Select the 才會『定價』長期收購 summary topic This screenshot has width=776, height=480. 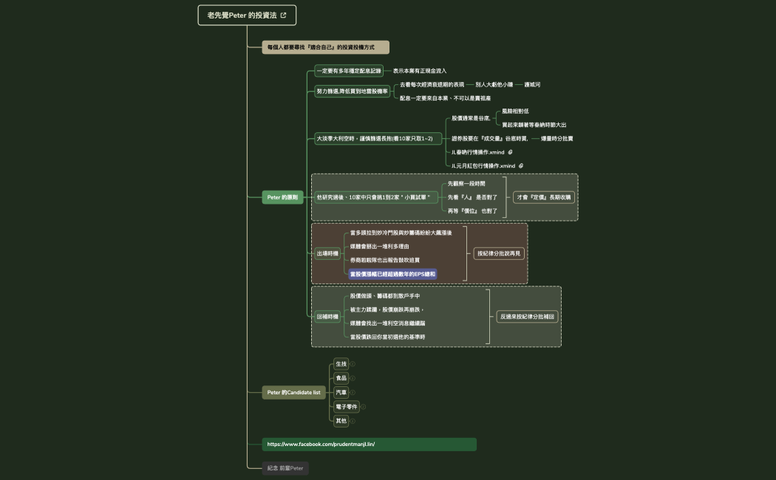543,197
